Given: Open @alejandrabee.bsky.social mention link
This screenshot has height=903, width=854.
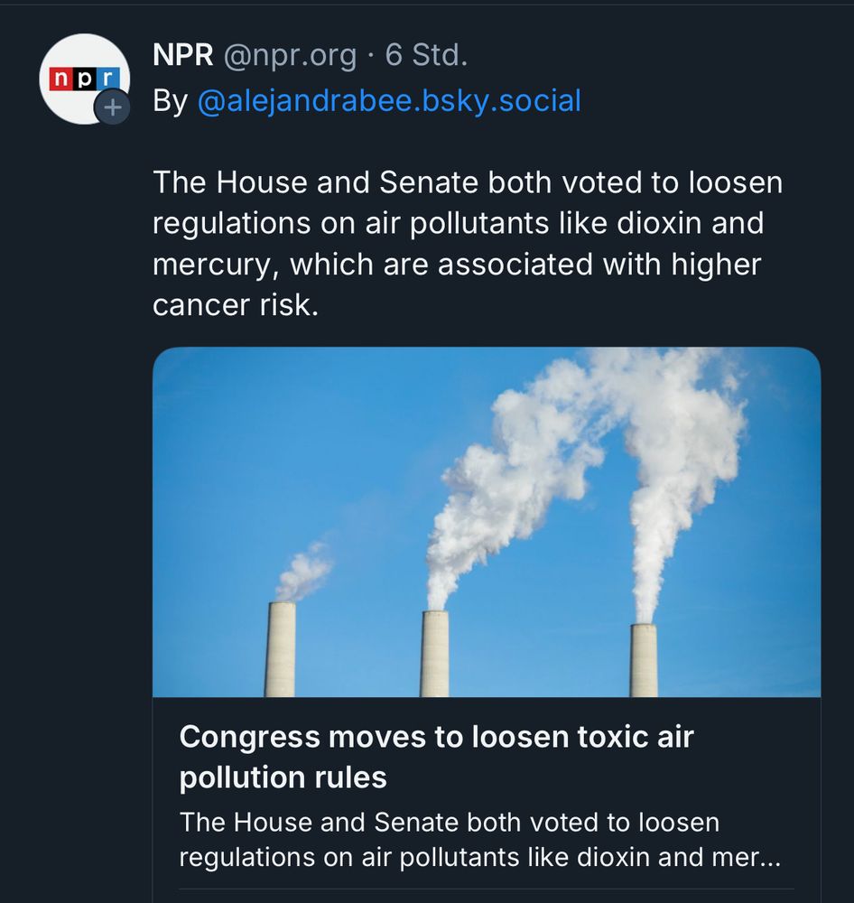Looking at the screenshot, I should (388, 100).
